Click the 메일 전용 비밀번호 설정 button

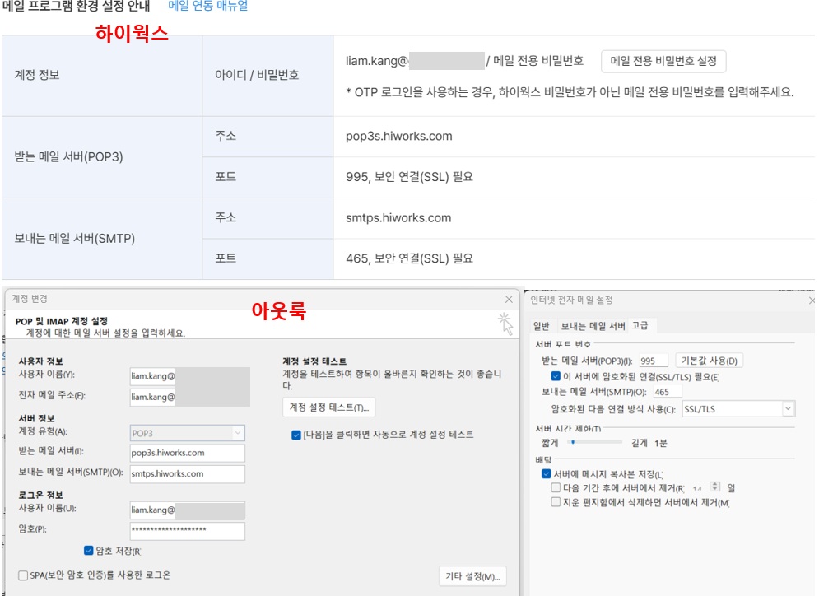click(x=663, y=61)
